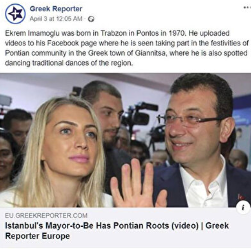This screenshot has width=251, height=249.
Task: Open the Greek Reporter page name link
Action: pos(56,9)
